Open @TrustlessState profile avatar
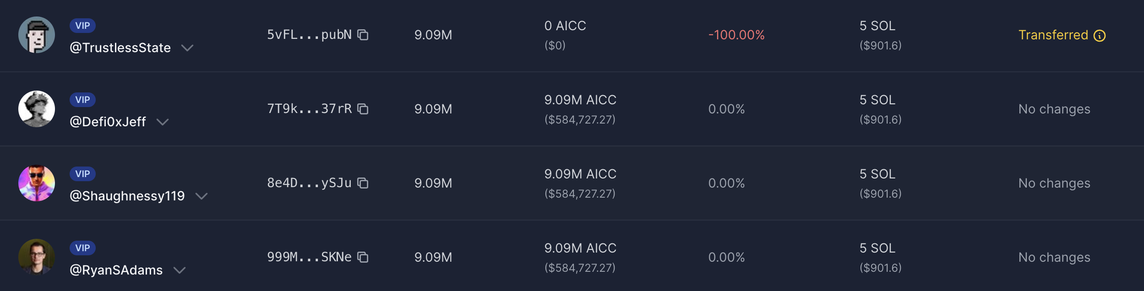This screenshot has width=1144, height=291. (37, 35)
